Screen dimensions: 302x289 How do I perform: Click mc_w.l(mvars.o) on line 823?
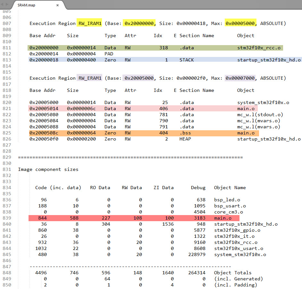(x=259, y=121)
